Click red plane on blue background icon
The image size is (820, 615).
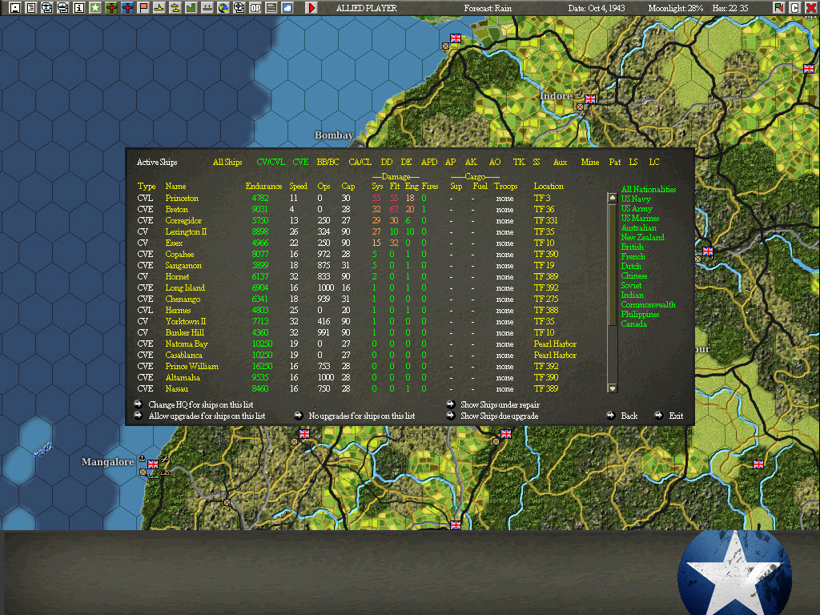(x=127, y=8)
